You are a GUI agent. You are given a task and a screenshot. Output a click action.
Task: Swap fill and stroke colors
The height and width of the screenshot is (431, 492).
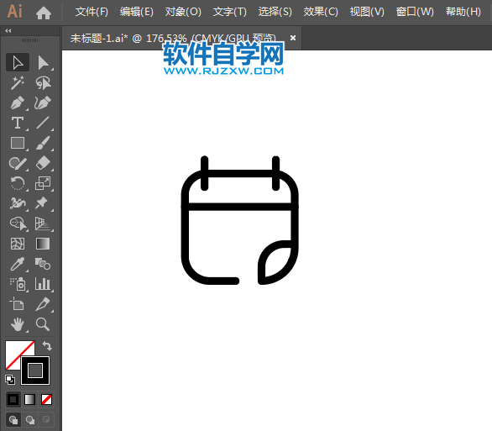click(x=47, y=345)
